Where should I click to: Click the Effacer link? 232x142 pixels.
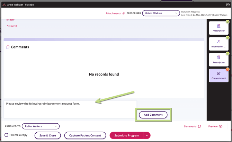[10, 20]
